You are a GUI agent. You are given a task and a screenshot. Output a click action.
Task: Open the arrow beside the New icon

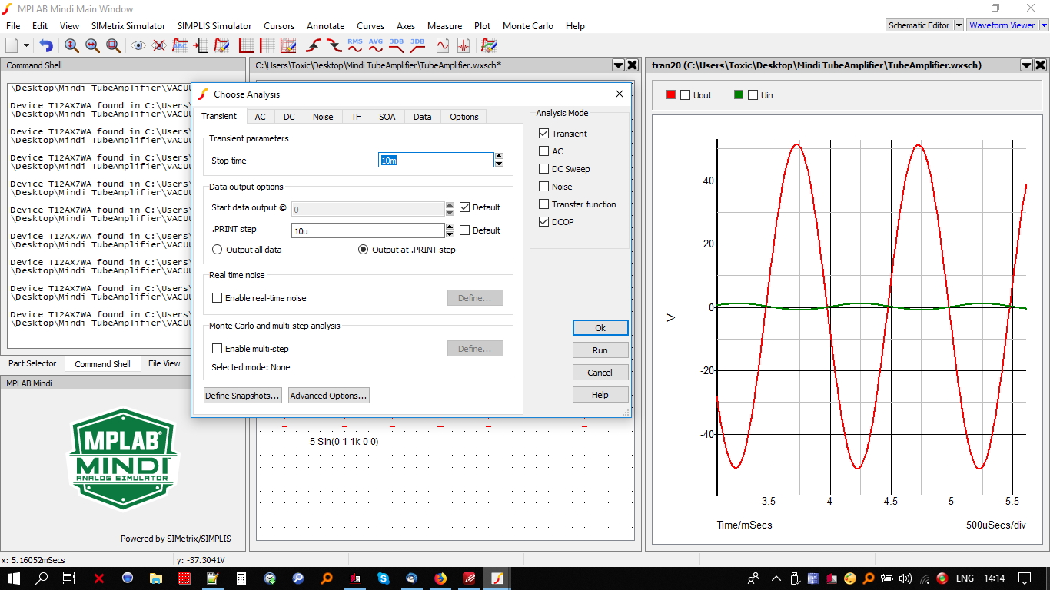[x=27, y=46]
